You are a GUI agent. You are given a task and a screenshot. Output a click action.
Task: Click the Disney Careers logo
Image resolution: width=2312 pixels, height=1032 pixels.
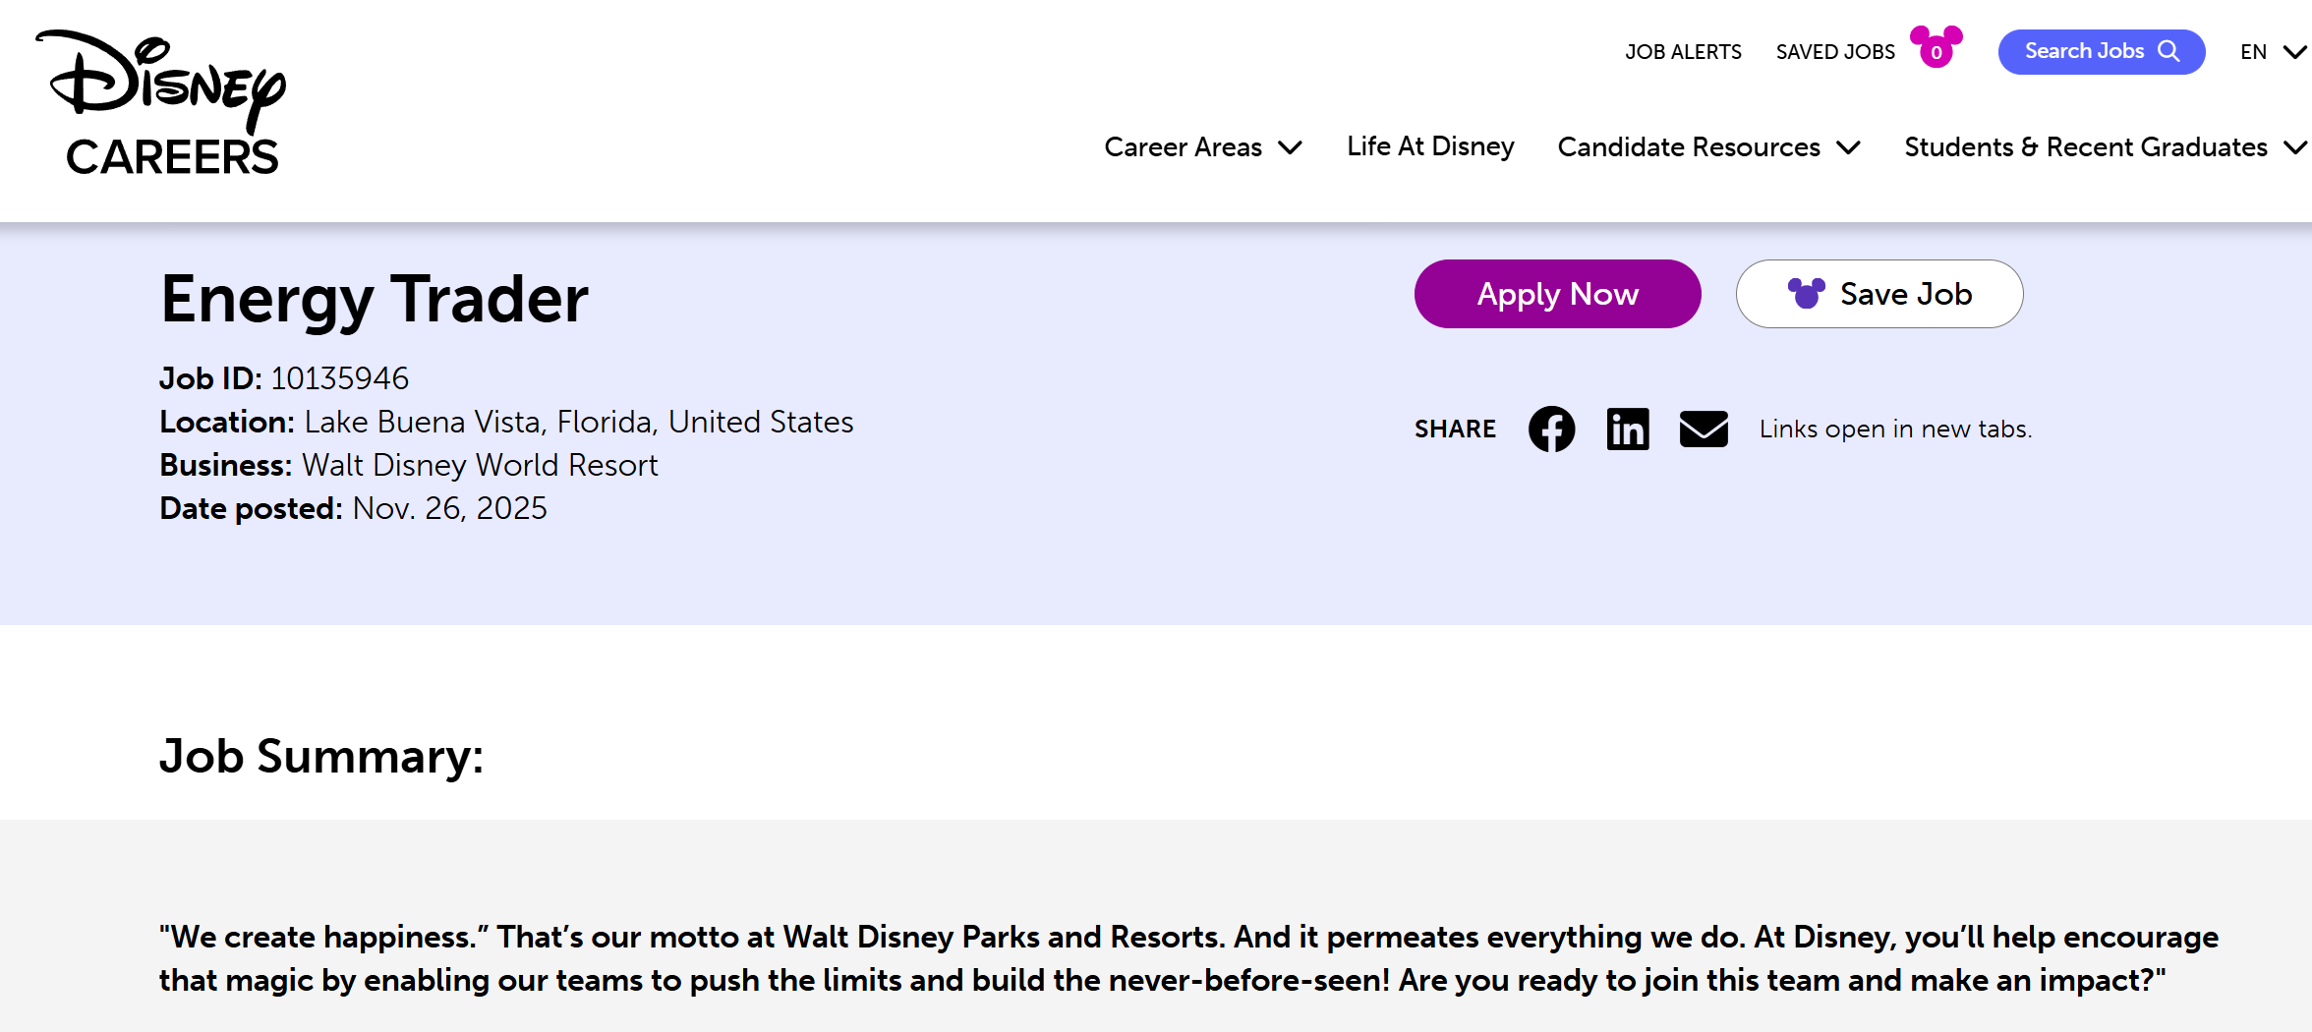tap(161, 104)
